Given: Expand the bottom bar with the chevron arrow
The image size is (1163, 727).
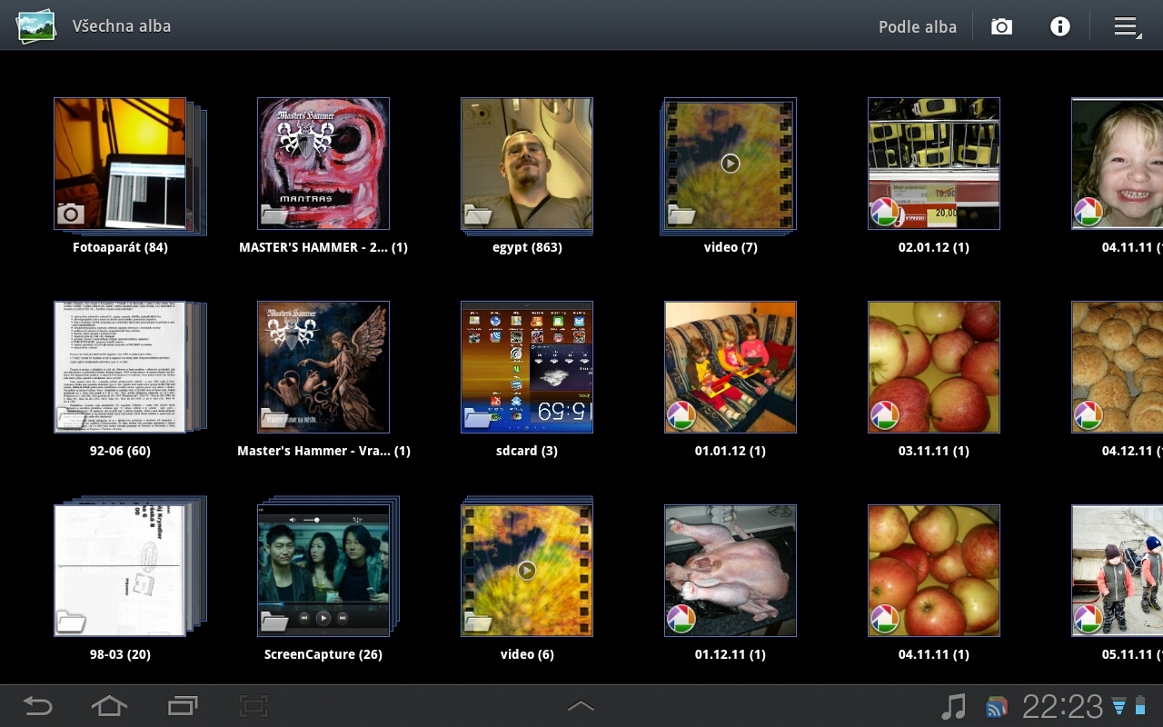Looking at the screenshot, I should tap(581, 705).
